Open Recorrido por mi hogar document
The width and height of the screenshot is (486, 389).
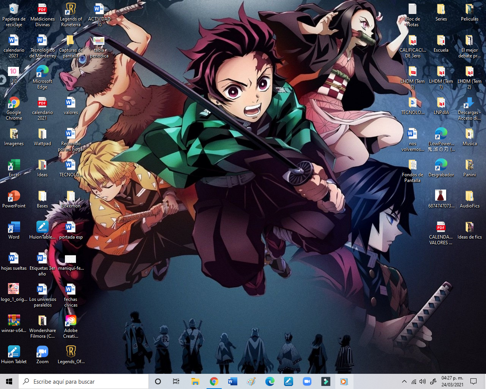pos(71,140)
